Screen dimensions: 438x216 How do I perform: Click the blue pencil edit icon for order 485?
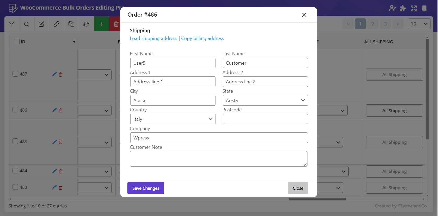54,142
